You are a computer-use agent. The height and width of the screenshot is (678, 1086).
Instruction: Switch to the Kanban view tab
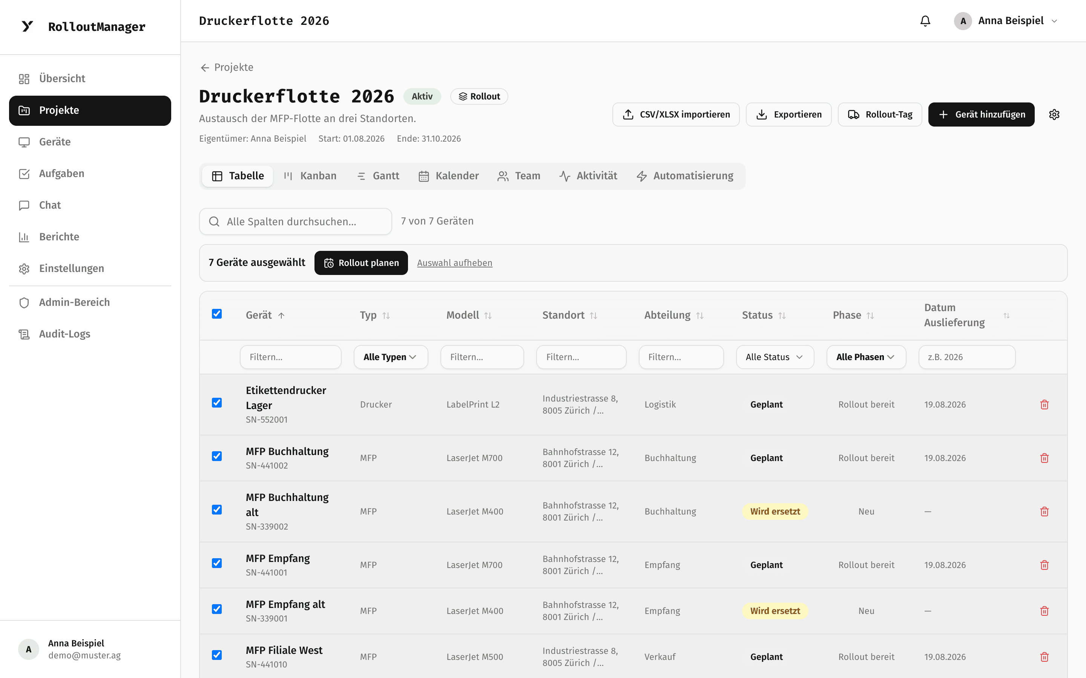[310, 176]
